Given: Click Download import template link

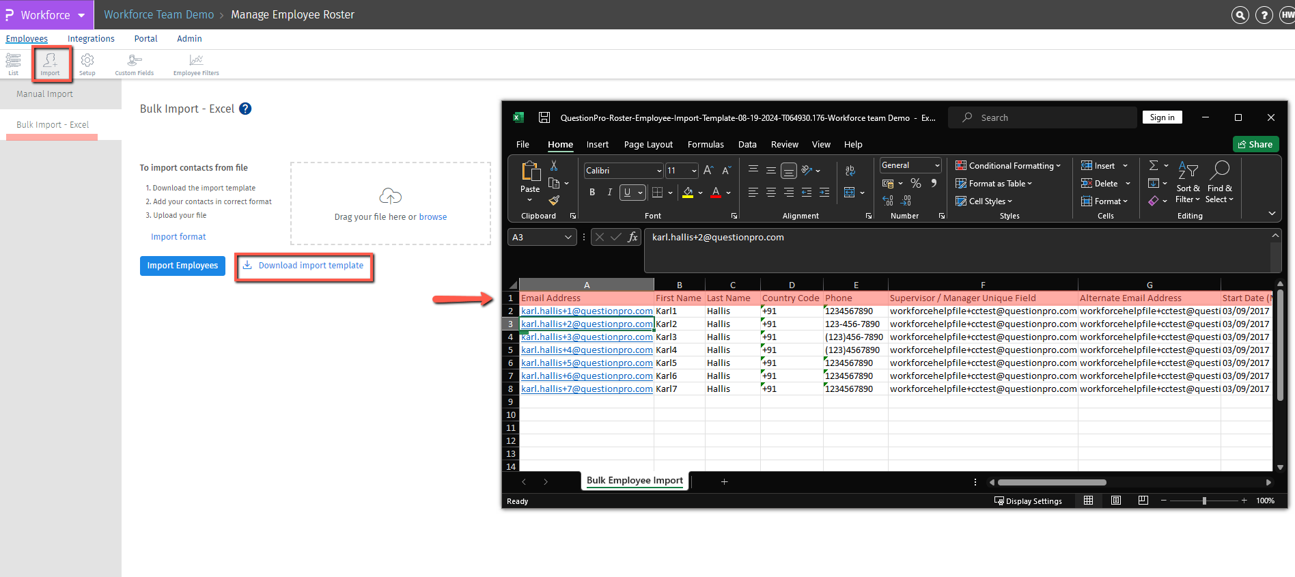Looking at the screenshot, I should tap(310, 266).
